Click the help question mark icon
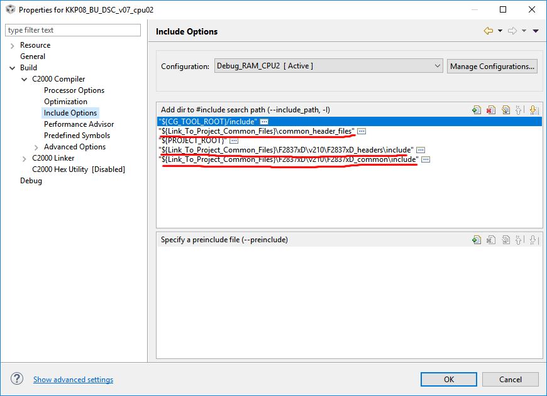Screen dimensions: 547x396 pos(17,379)
